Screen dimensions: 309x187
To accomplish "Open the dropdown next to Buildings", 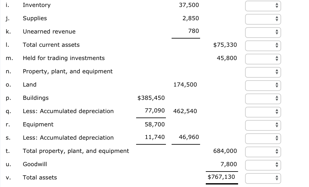I will [x=262, y=99].
